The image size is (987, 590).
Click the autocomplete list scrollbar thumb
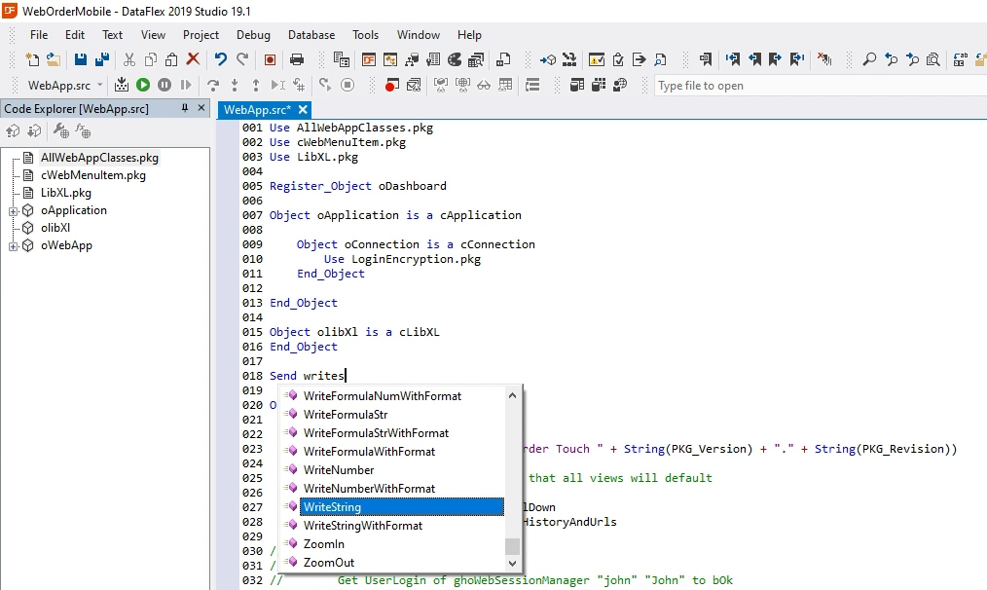pos(512,545)
